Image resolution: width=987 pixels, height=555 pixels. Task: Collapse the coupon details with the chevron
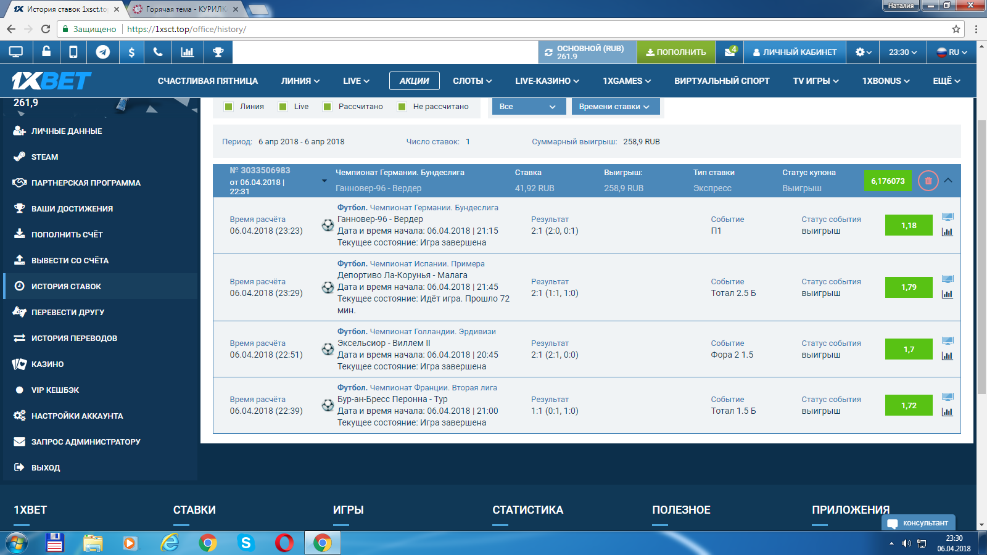[948, 181]
